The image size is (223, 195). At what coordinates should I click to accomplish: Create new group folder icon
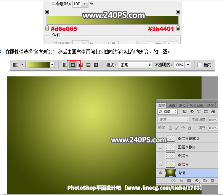(x=205, y=181)
